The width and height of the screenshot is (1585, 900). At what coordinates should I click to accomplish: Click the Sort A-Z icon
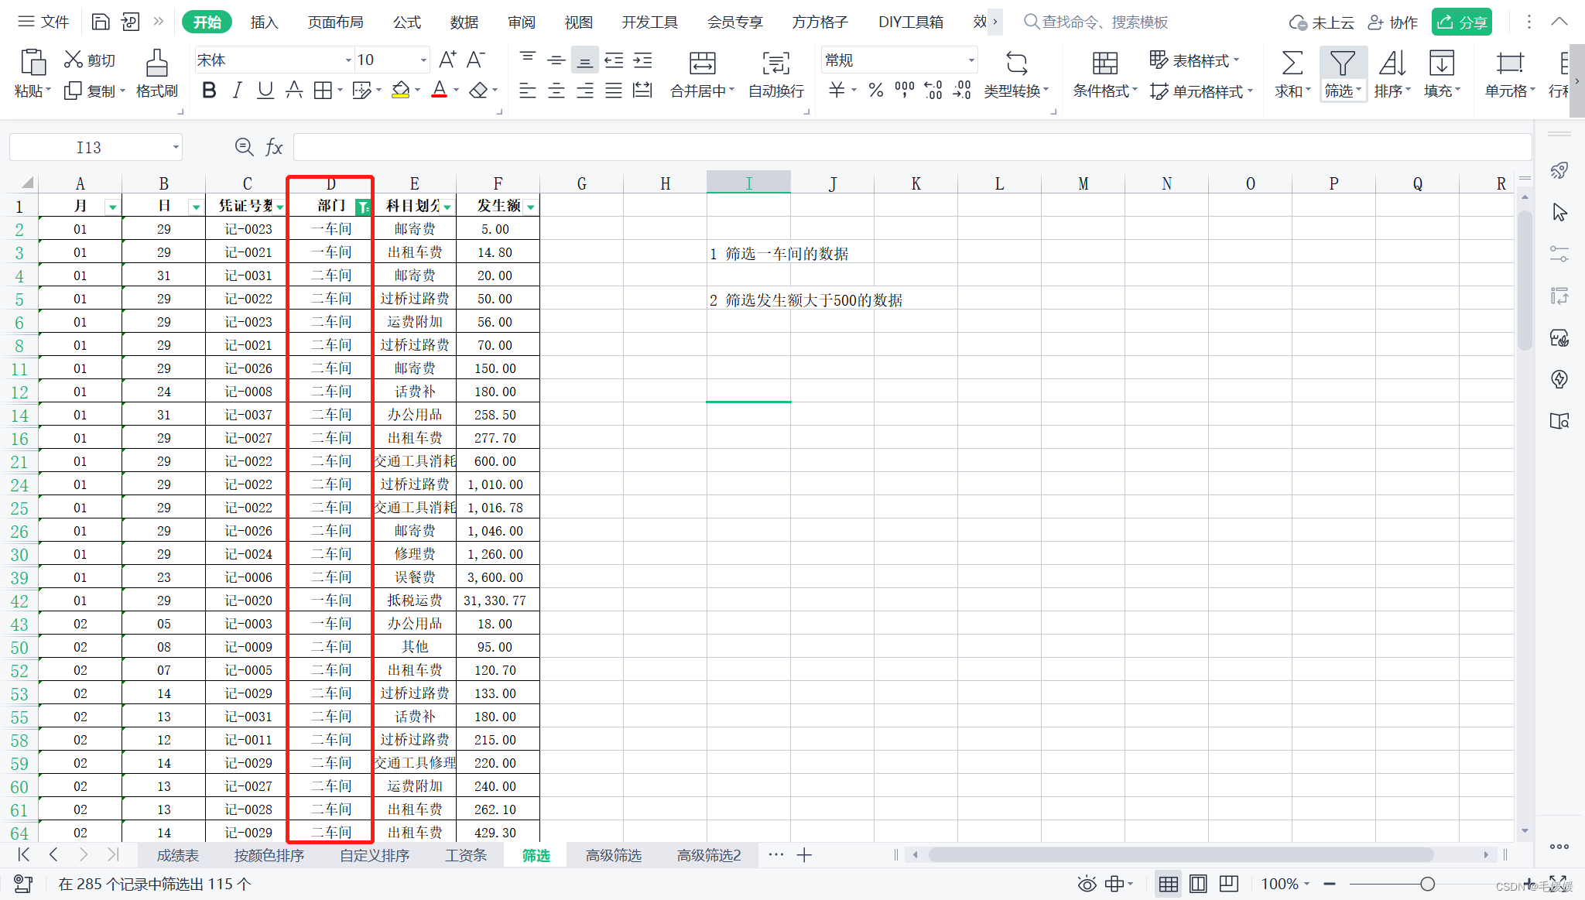pyautogui.click(x=1392, y=63)
